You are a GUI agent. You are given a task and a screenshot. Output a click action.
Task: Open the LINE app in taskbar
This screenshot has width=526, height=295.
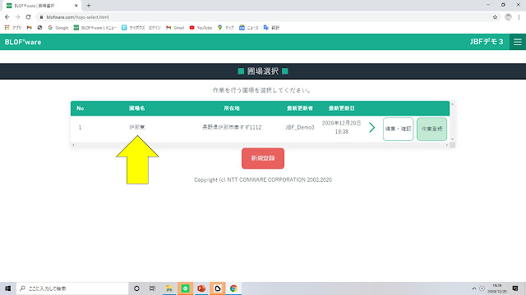click(x=185, y=288)
